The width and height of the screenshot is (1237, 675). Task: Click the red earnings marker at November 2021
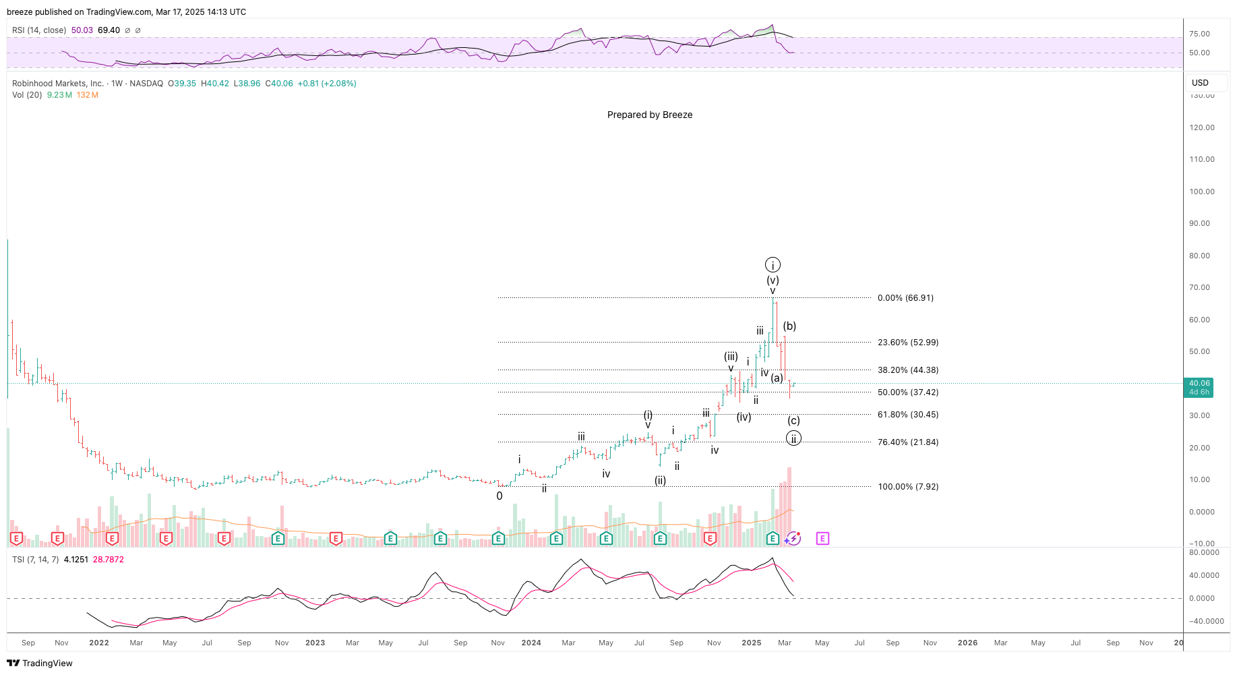click(57, 538)
